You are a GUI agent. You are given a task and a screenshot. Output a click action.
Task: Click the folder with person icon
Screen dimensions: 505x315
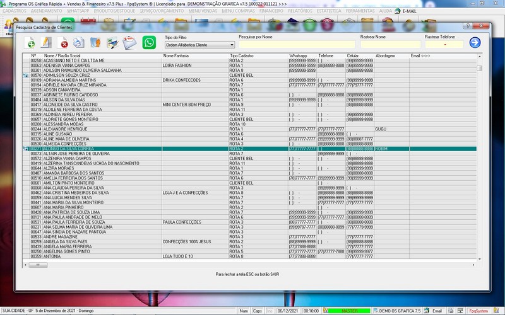pyautogui.click(x=95, y=42)
